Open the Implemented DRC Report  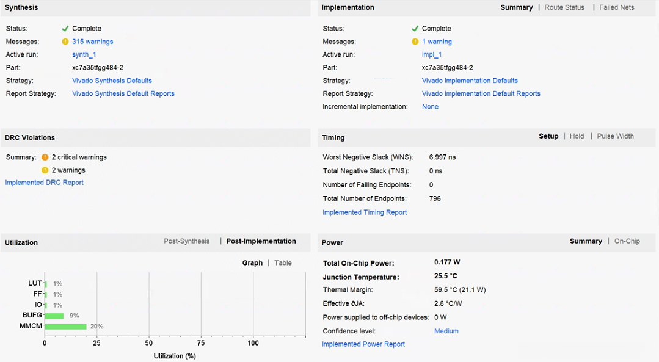tap(44, 183)
